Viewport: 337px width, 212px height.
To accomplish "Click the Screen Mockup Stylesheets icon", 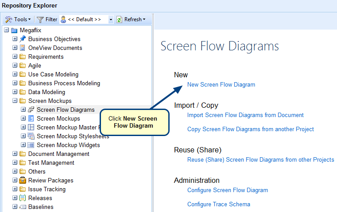I will pyautogui.click(x=31, y=136).
